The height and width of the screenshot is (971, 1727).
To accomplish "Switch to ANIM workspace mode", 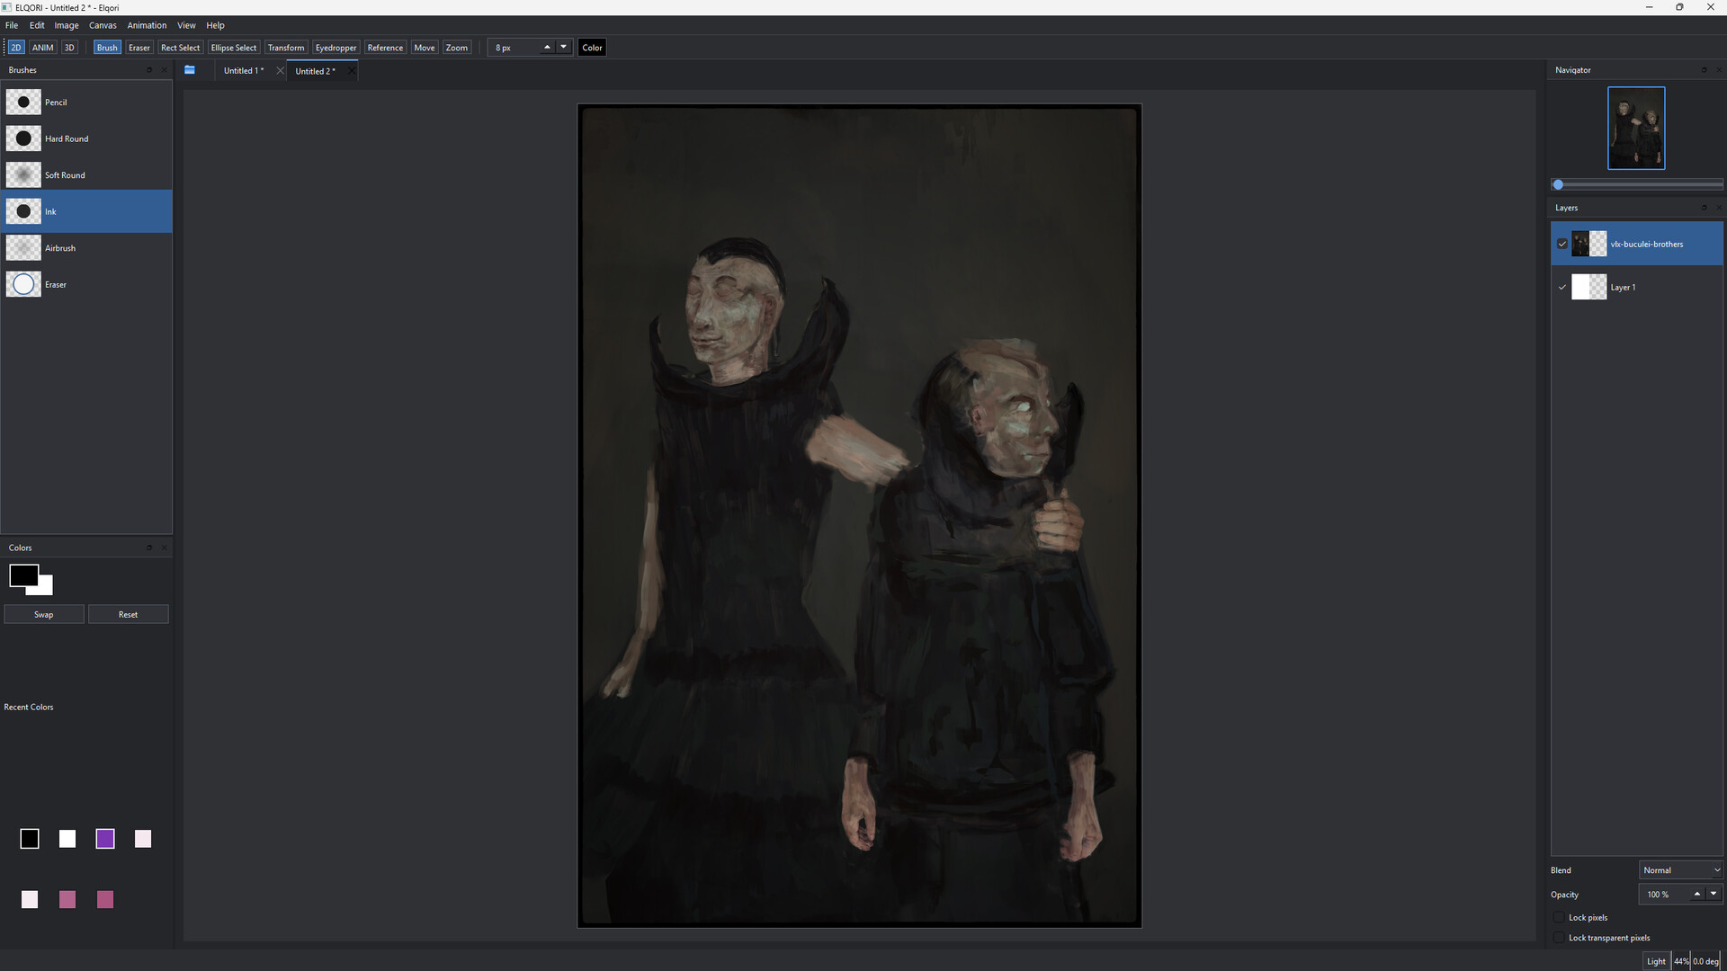I will click(x=42, y=48).
